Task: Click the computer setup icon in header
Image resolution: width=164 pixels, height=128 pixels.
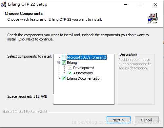Action: (x=153, y=18)
